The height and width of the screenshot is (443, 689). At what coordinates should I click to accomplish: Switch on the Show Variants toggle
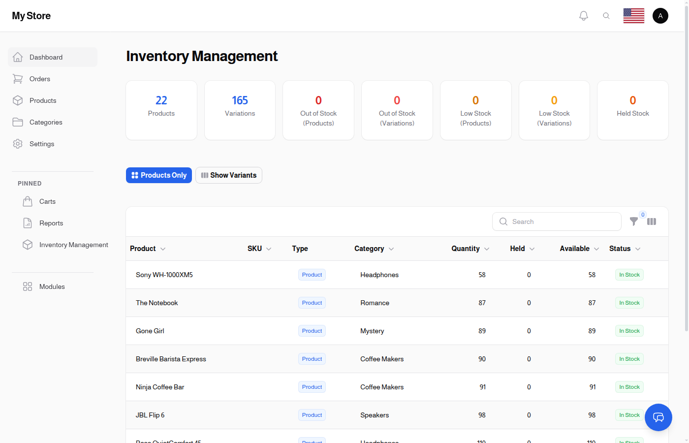click(x=228, y=175)
